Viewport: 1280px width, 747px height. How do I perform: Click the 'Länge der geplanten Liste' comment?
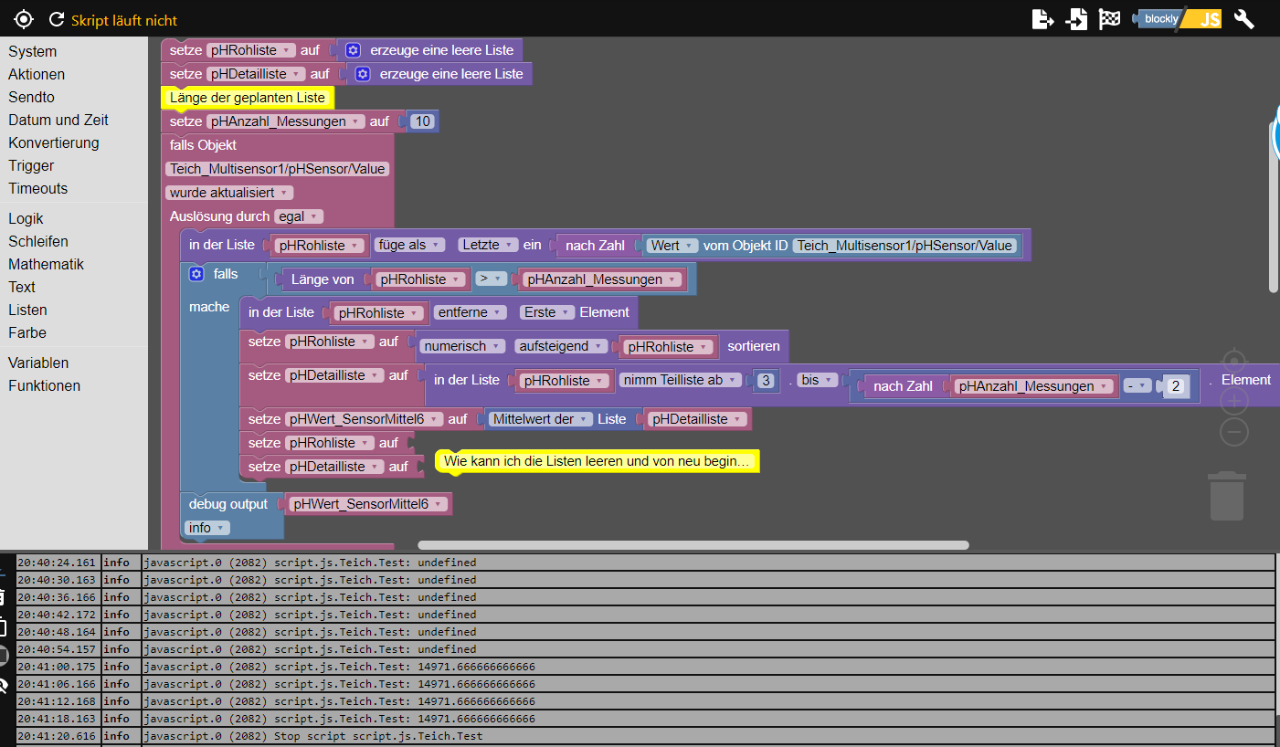pos(248,98)
